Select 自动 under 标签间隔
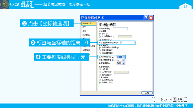This screenshot has width=193, height=108. (x=100, y=34)
